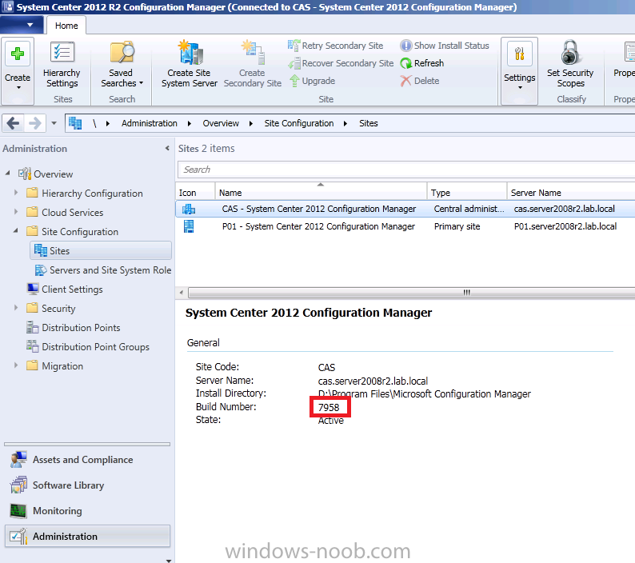Sort by the Type column header

[x=467, y=193]
